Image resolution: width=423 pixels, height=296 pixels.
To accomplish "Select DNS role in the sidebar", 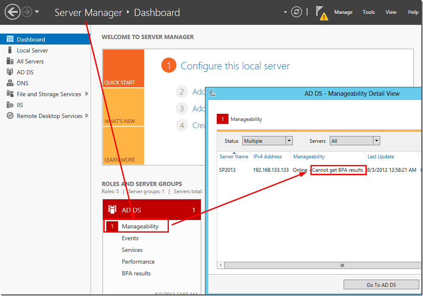I will 22,83.
